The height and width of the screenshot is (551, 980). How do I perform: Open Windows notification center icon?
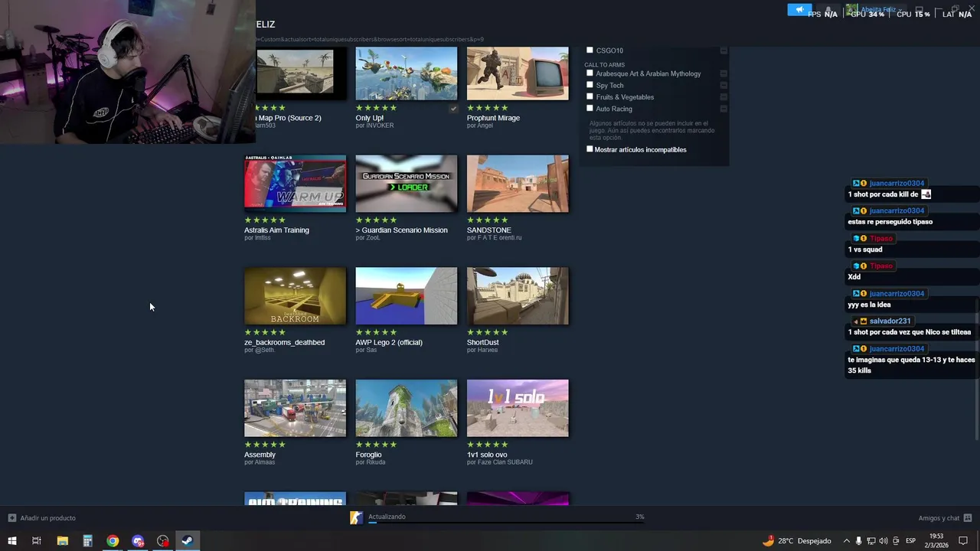tap(963, 541)
